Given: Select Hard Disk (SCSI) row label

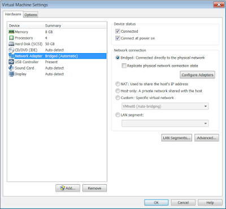Looking at the screenshot, I should tap(29, 44).
